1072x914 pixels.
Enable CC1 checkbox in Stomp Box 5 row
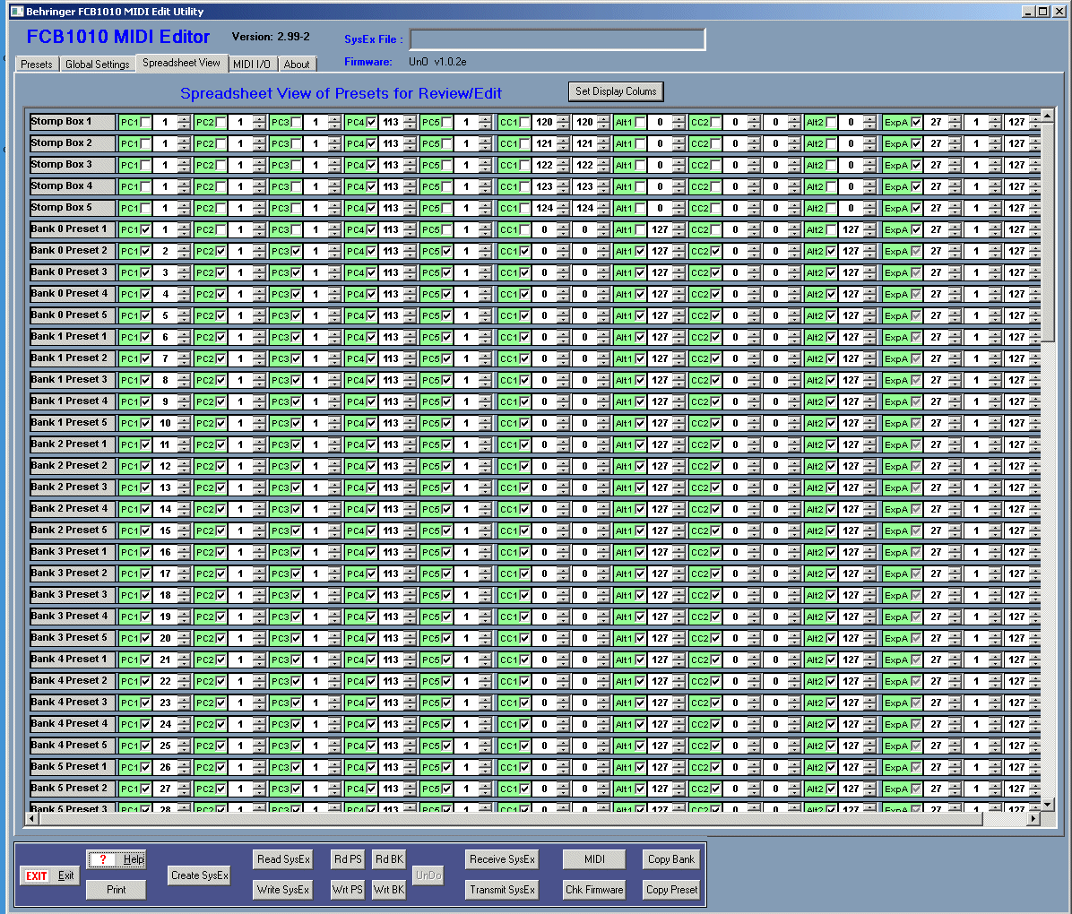524,209
